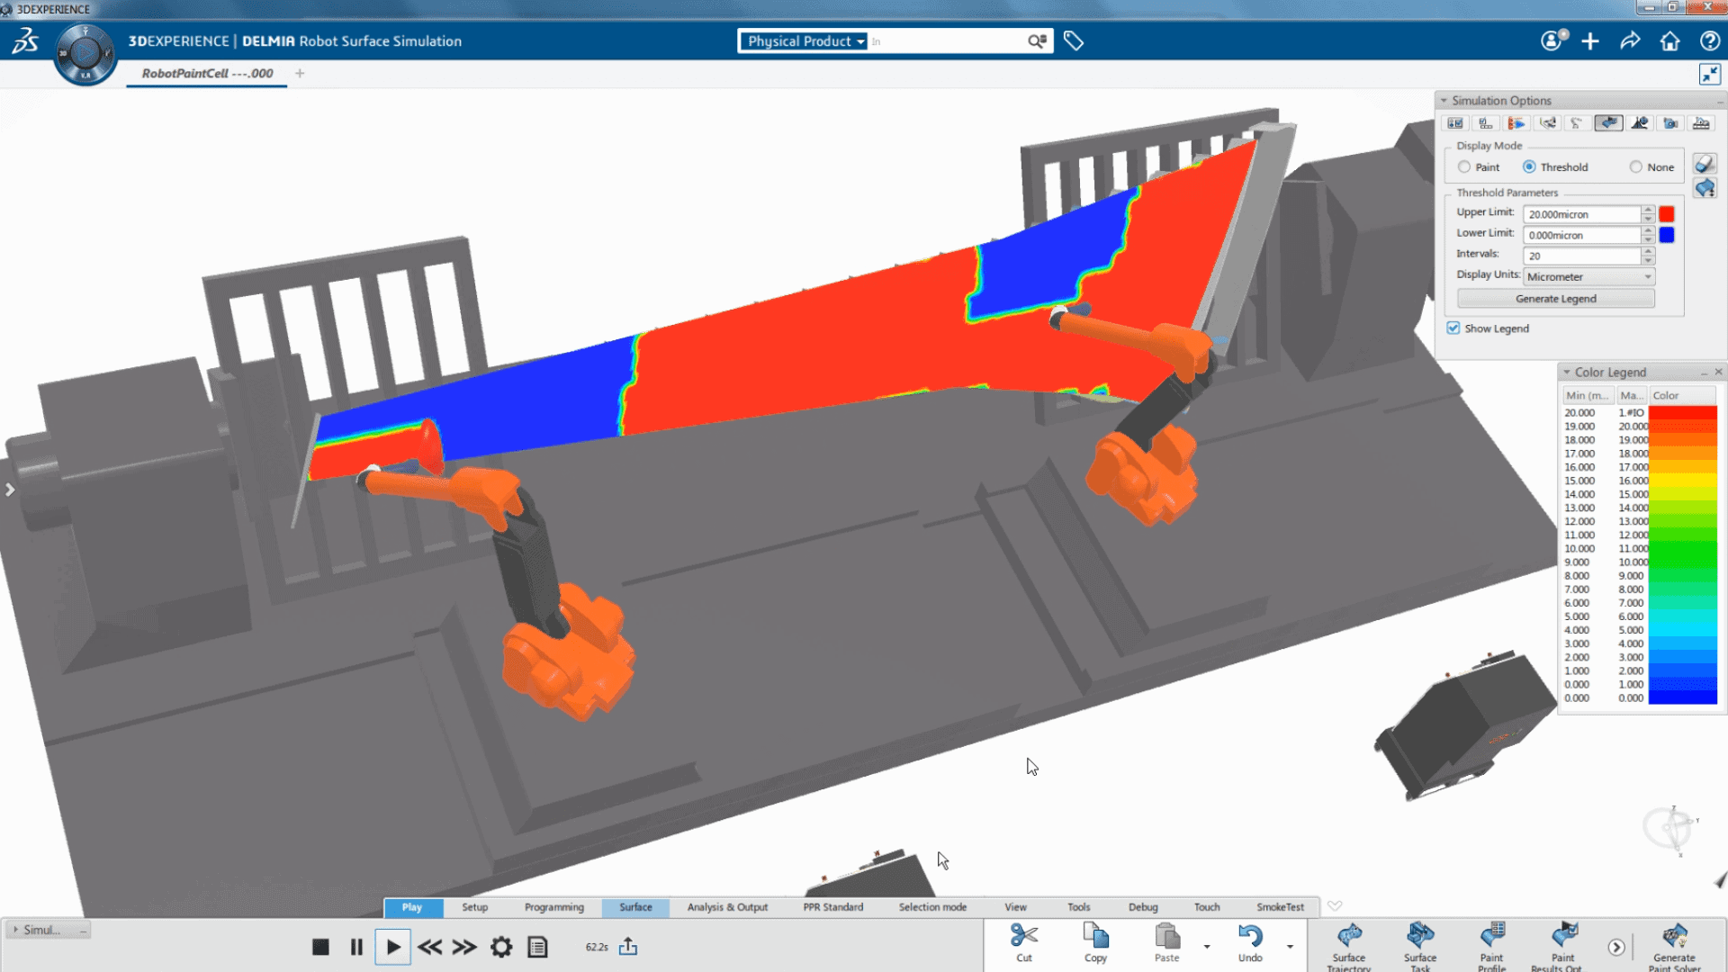Select the Paint display mode radio button
The image size is (1728, 972).
click(1463, 166)
